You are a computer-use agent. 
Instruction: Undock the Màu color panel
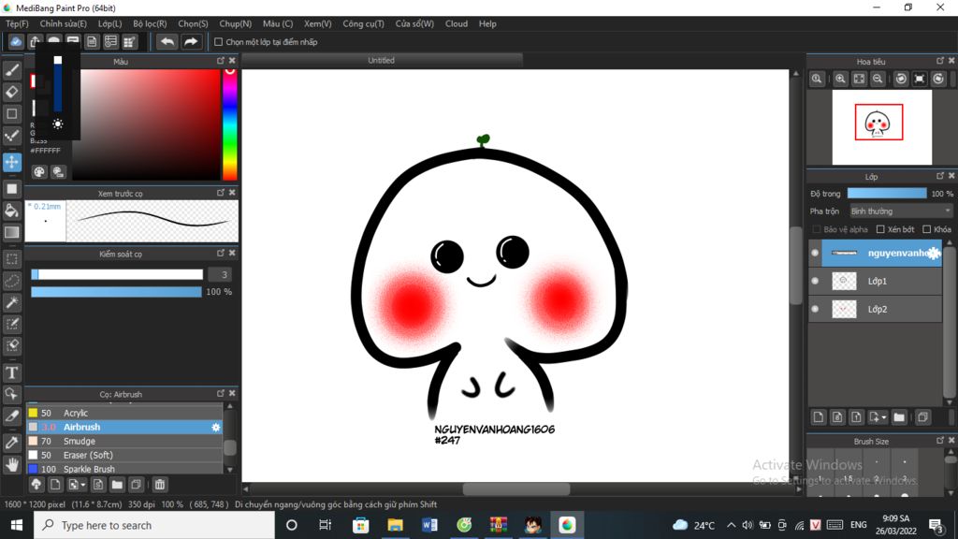tap(221, 61)
